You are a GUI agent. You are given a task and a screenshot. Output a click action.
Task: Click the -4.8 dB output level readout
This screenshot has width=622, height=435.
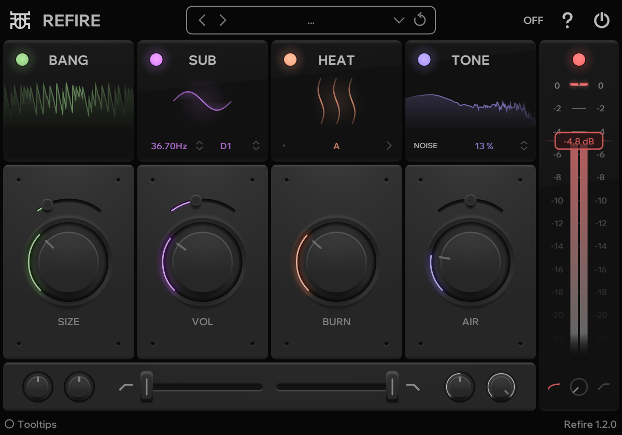tap(578, 141)
